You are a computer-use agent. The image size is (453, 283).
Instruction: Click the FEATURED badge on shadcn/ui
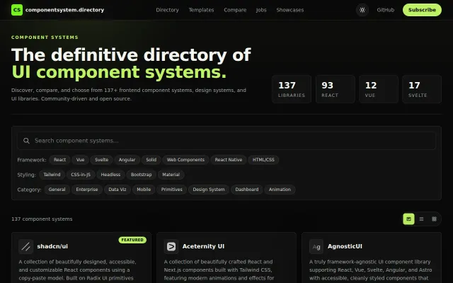(x=132, y=240)
